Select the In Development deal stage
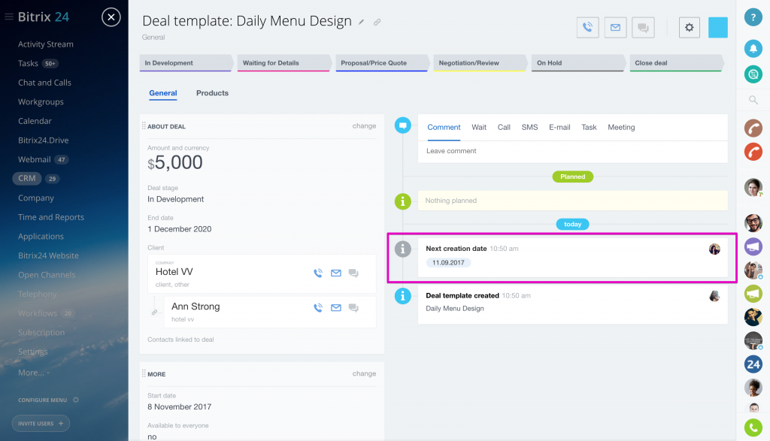This screenshot has width=770, height=441. click(186, 63)
